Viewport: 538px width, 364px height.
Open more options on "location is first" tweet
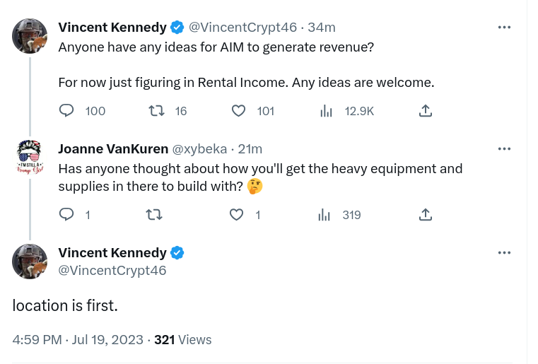point(504,253)
